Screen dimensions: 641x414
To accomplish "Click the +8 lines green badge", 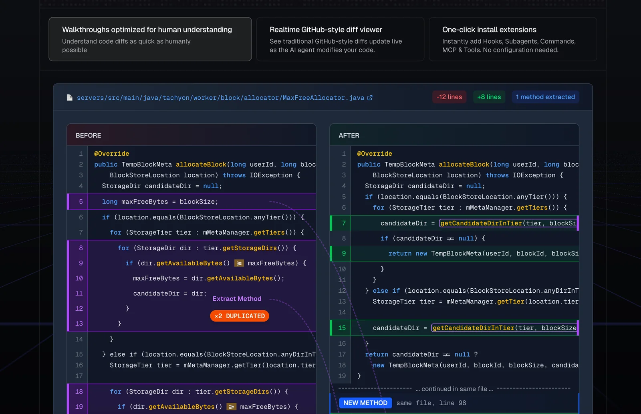I will tap(489, 97).
